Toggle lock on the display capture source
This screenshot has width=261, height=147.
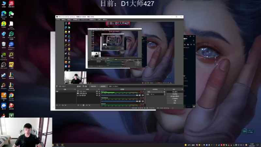coord(99,95)
